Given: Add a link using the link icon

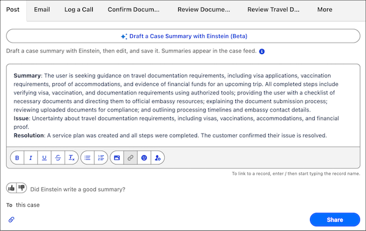Looking at the screenshot, I should [131, 158].
